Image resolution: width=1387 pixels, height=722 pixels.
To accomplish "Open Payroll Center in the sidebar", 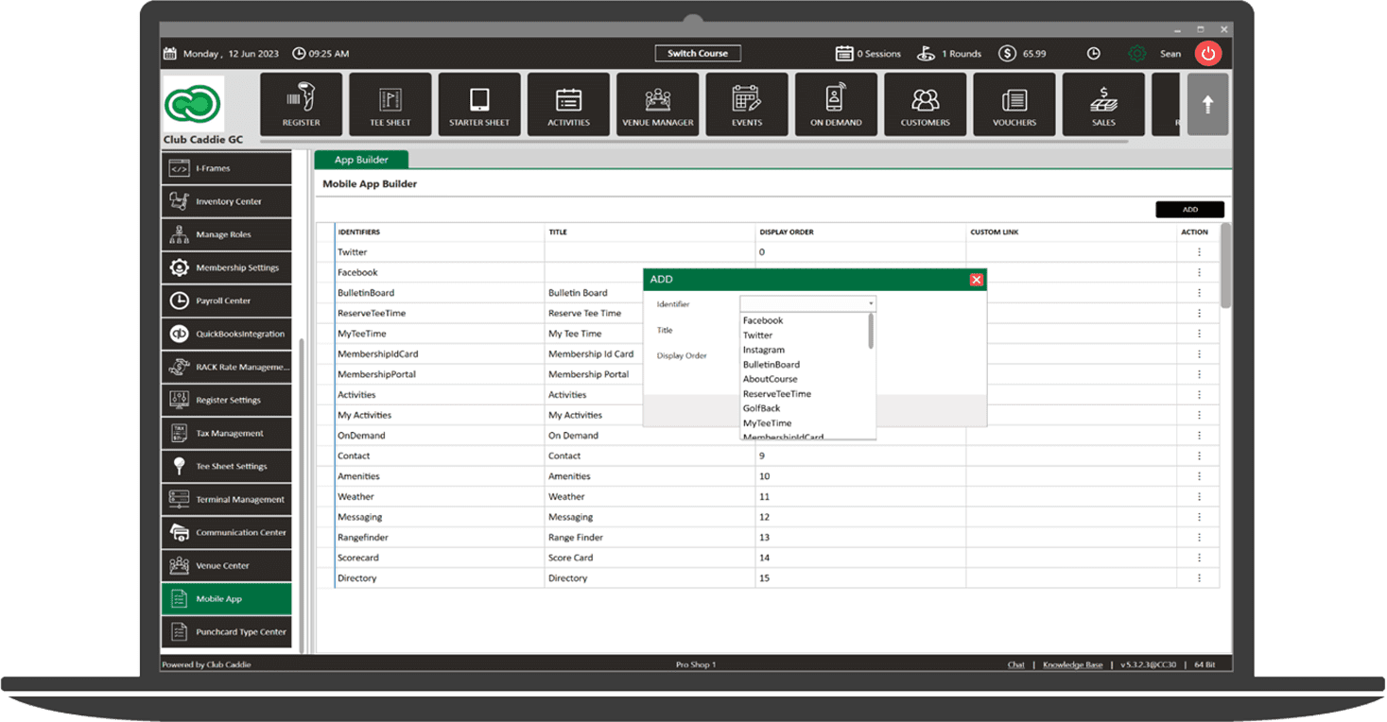I will [226, 301].
